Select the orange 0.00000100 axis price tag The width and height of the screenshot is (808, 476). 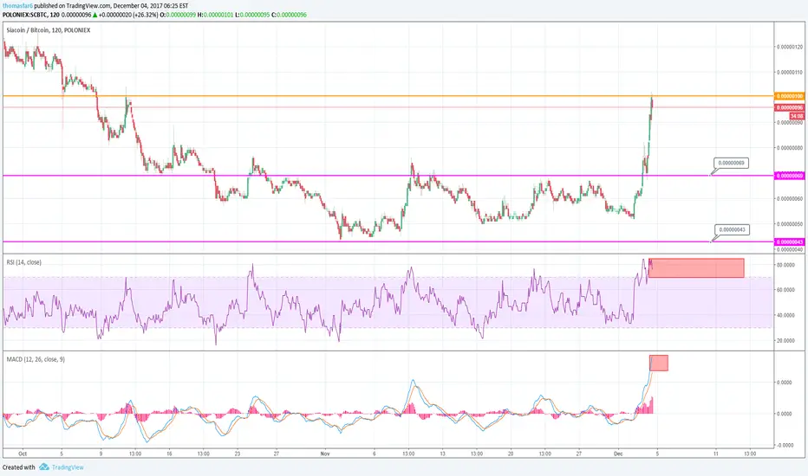tap(790, 96)
